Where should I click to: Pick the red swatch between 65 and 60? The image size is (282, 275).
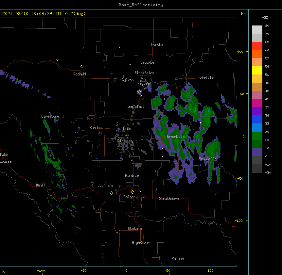point(257,46)
